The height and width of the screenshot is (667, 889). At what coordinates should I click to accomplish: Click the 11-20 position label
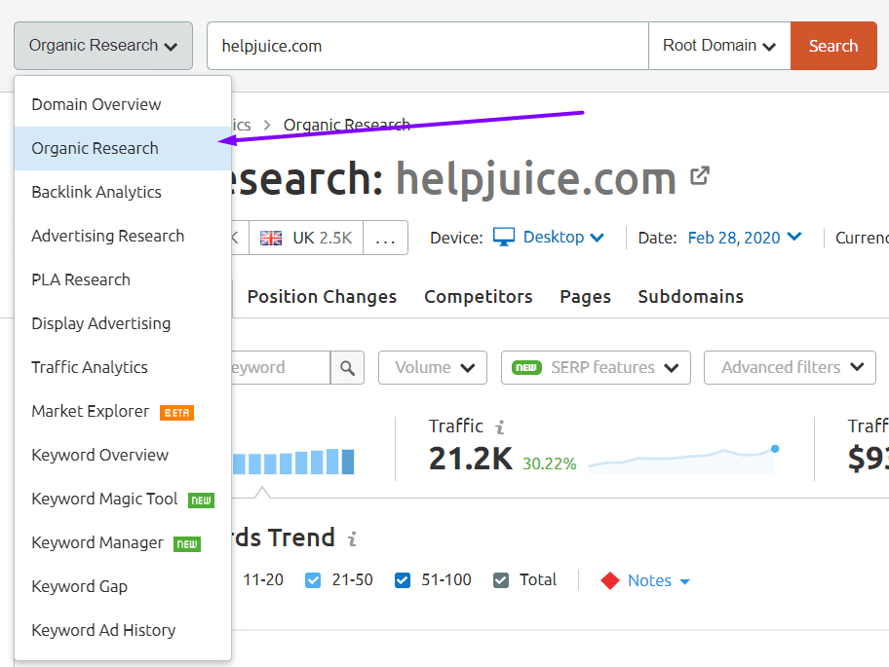[263, 580]
